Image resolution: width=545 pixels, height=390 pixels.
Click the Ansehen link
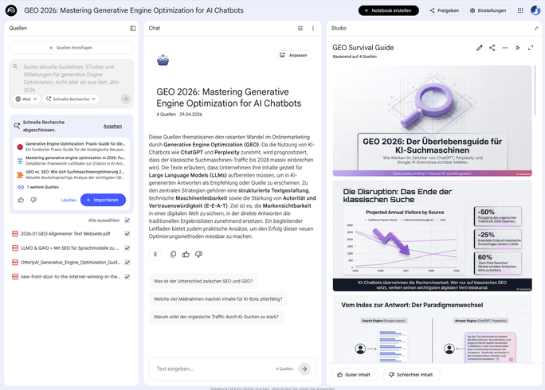[x=112, y=126]
